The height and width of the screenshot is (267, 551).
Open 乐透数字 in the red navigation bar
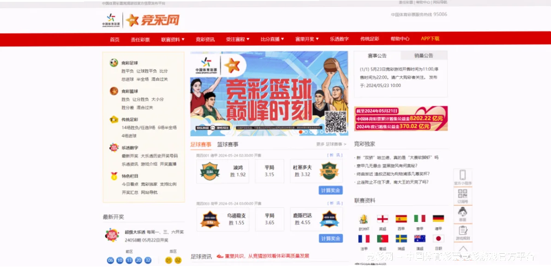pos(340,39)
